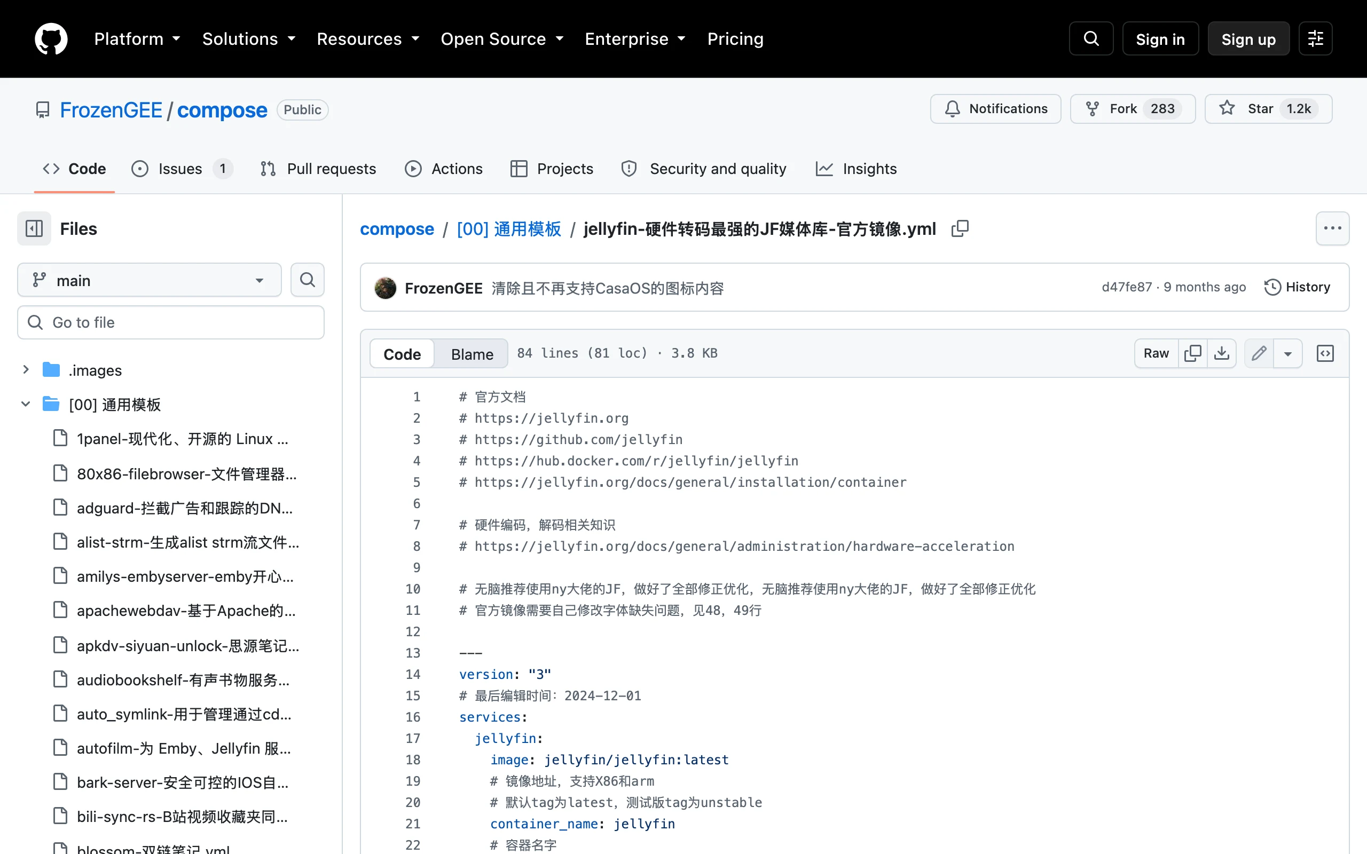The height and width of the screenshot is (854, 1367).
Task: Click the GitHub logo home icon
Action: coord(51,38)
